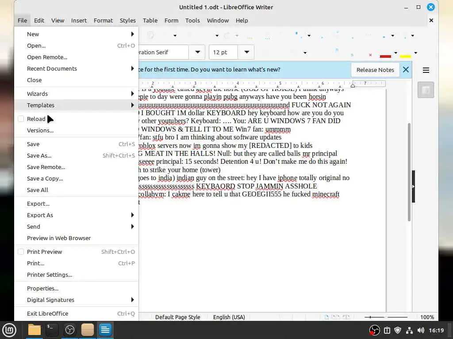Choose Exit LibreOffice
Image resolution: width=453 pixels, height=339 pixels.
tap(76, 313)
